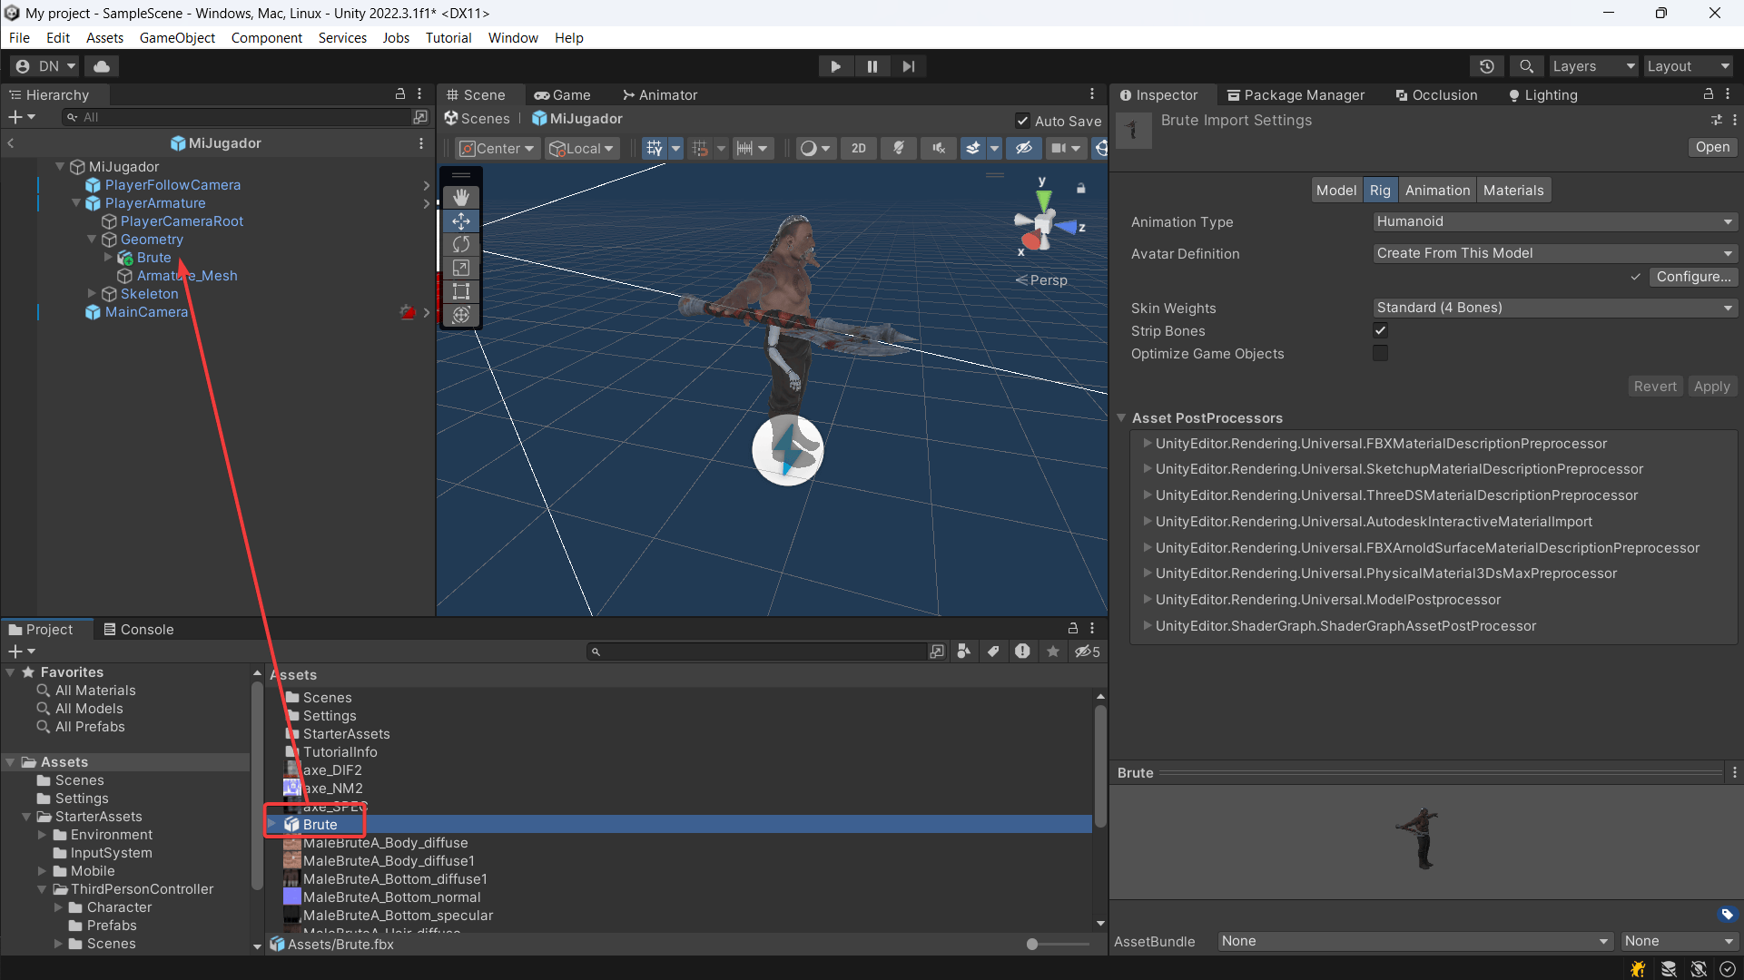Click the Step frame button

coord(908,66)
